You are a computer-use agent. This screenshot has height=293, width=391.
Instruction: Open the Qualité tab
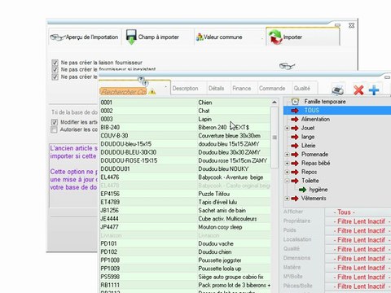pyautogui.click(x=302, y=89)
